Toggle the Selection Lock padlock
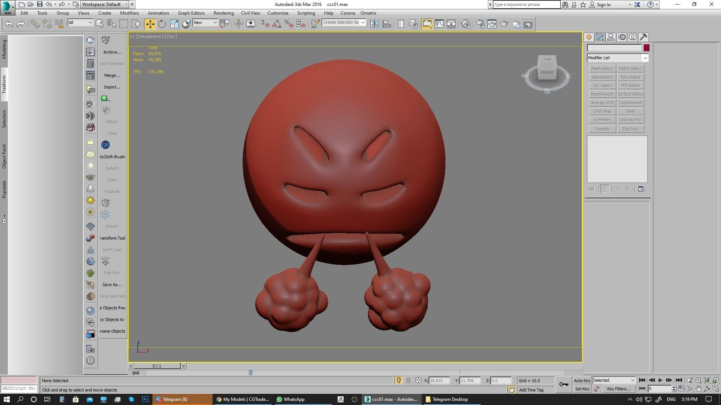 [408, 380]
